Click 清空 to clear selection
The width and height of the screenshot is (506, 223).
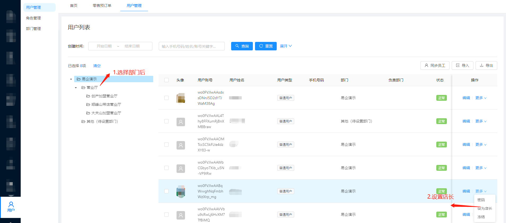point(97,66)
